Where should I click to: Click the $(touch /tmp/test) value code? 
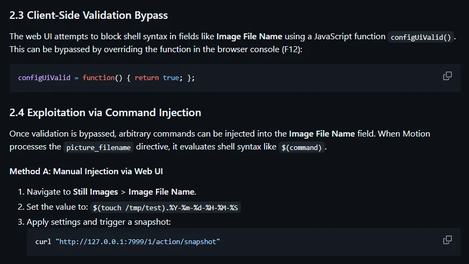point(165,208)
